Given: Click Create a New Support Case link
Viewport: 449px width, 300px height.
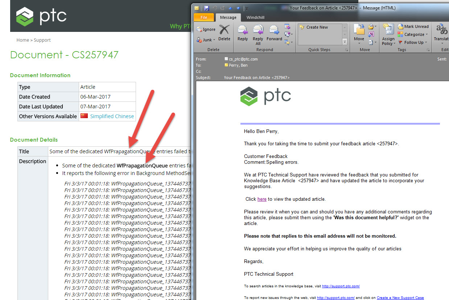Looking at the screenshot, I should (400, 298).
